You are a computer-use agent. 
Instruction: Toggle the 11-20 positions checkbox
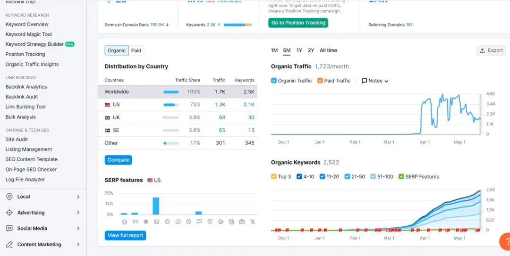tap(323, 177)
